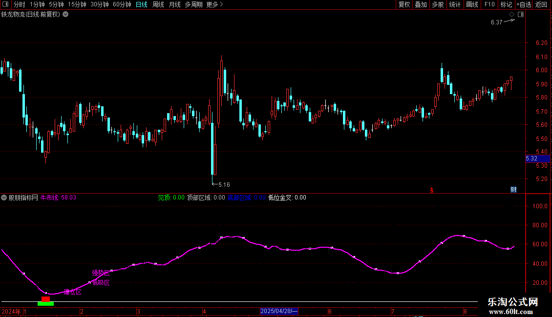Image resolution: width=552 pixels, height=317 pixels.
Task: Click the 5.32 price tag on axis
Action: pos(537,158)
